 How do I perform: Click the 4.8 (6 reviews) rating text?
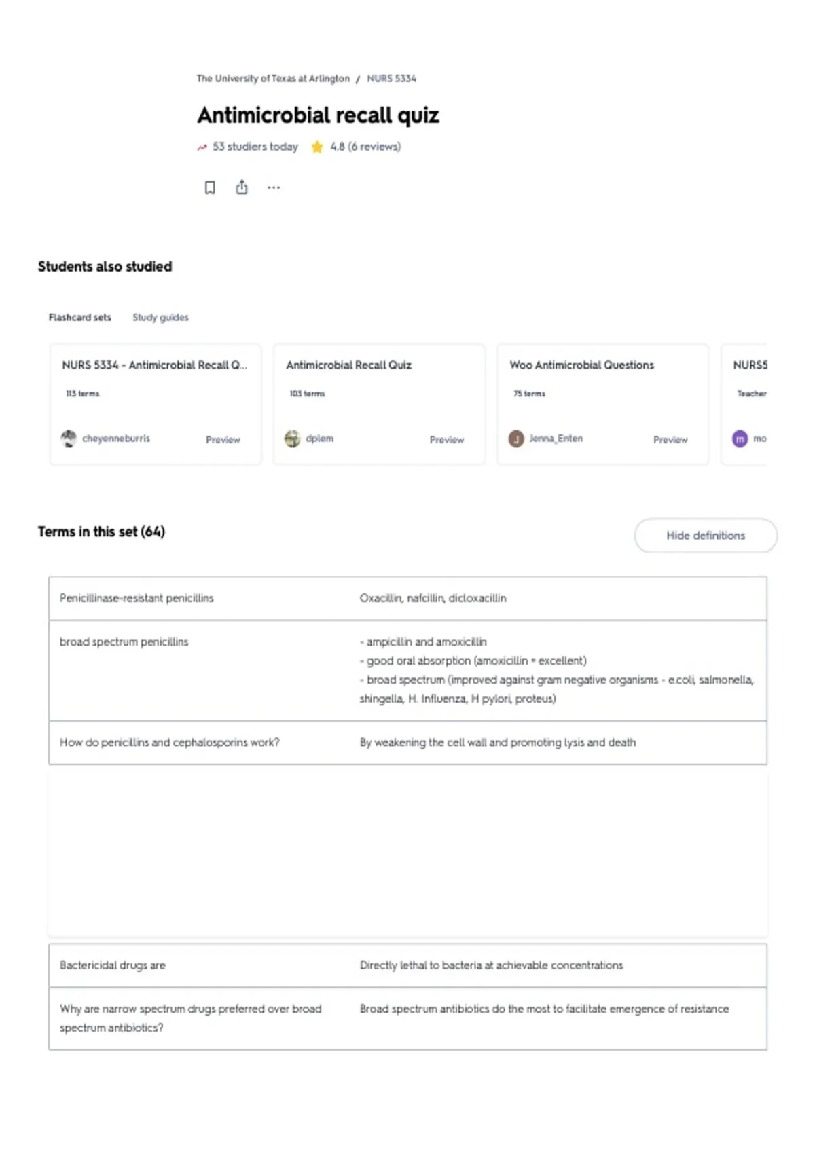365,147
